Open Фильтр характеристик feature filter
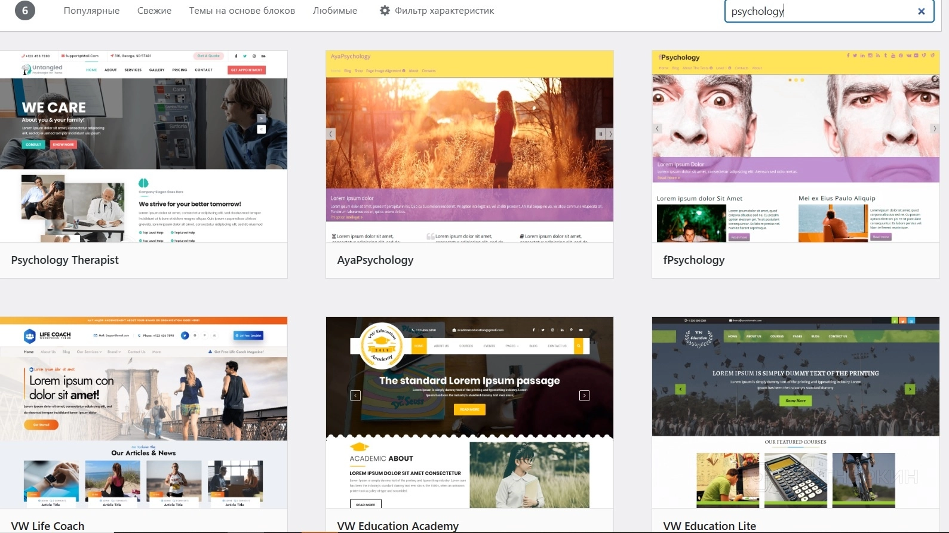 point(437,11)
